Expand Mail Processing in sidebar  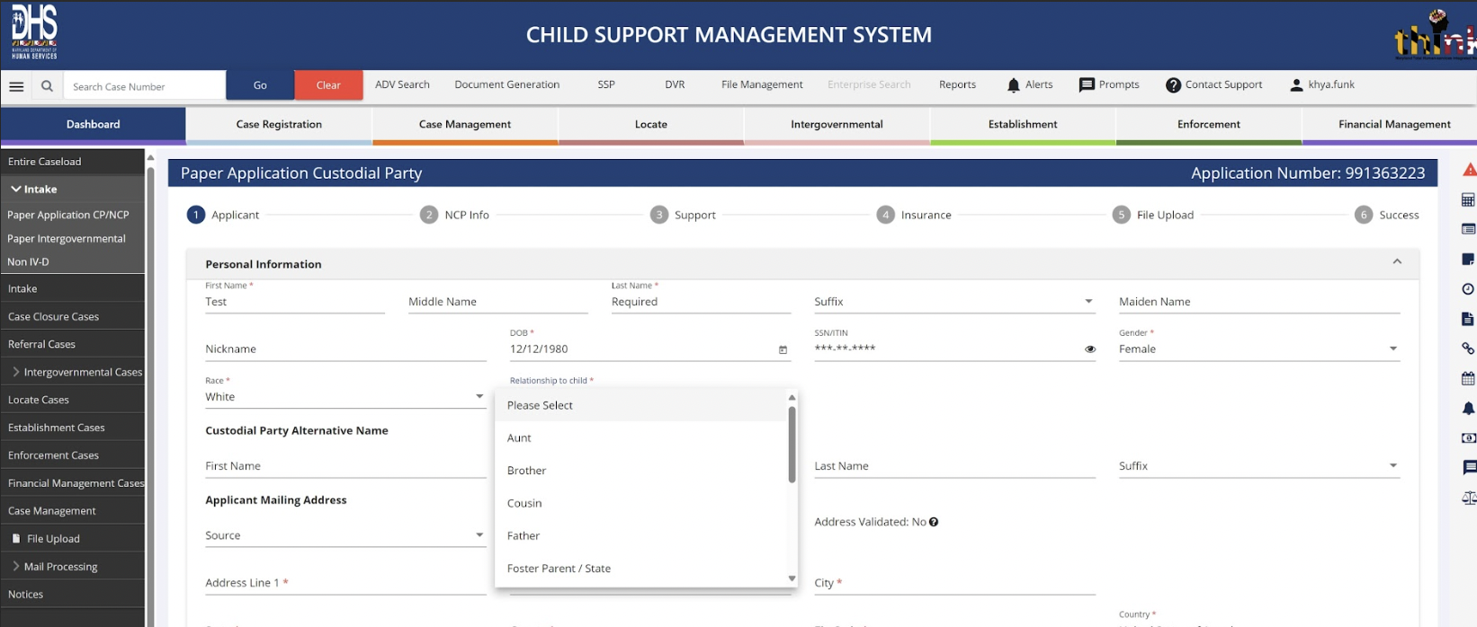[16, 567]
